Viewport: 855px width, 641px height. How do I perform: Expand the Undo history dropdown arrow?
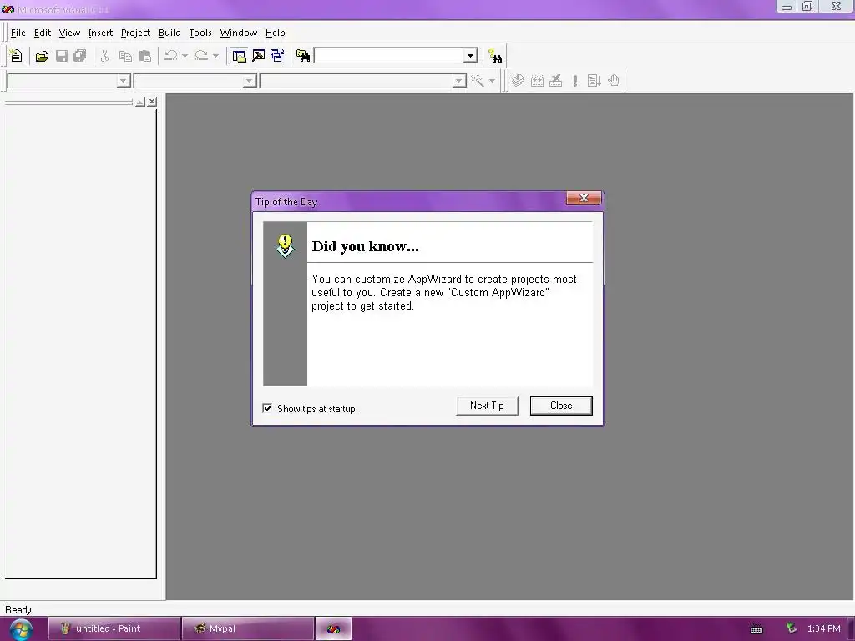click(185, 56)
